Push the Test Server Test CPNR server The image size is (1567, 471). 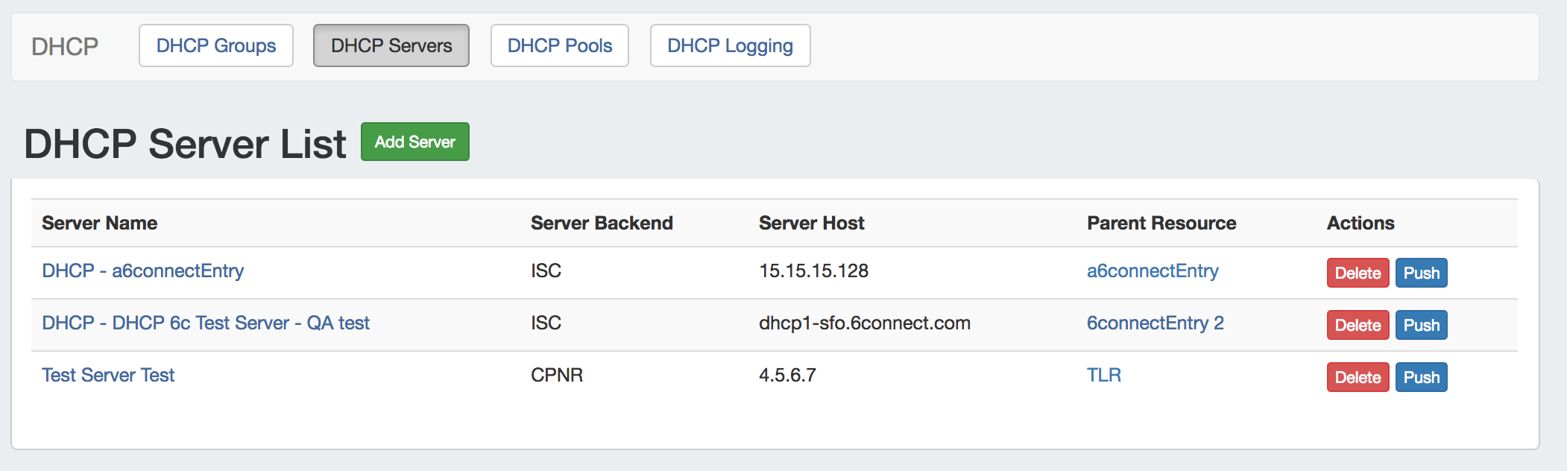pos(1421,377)
